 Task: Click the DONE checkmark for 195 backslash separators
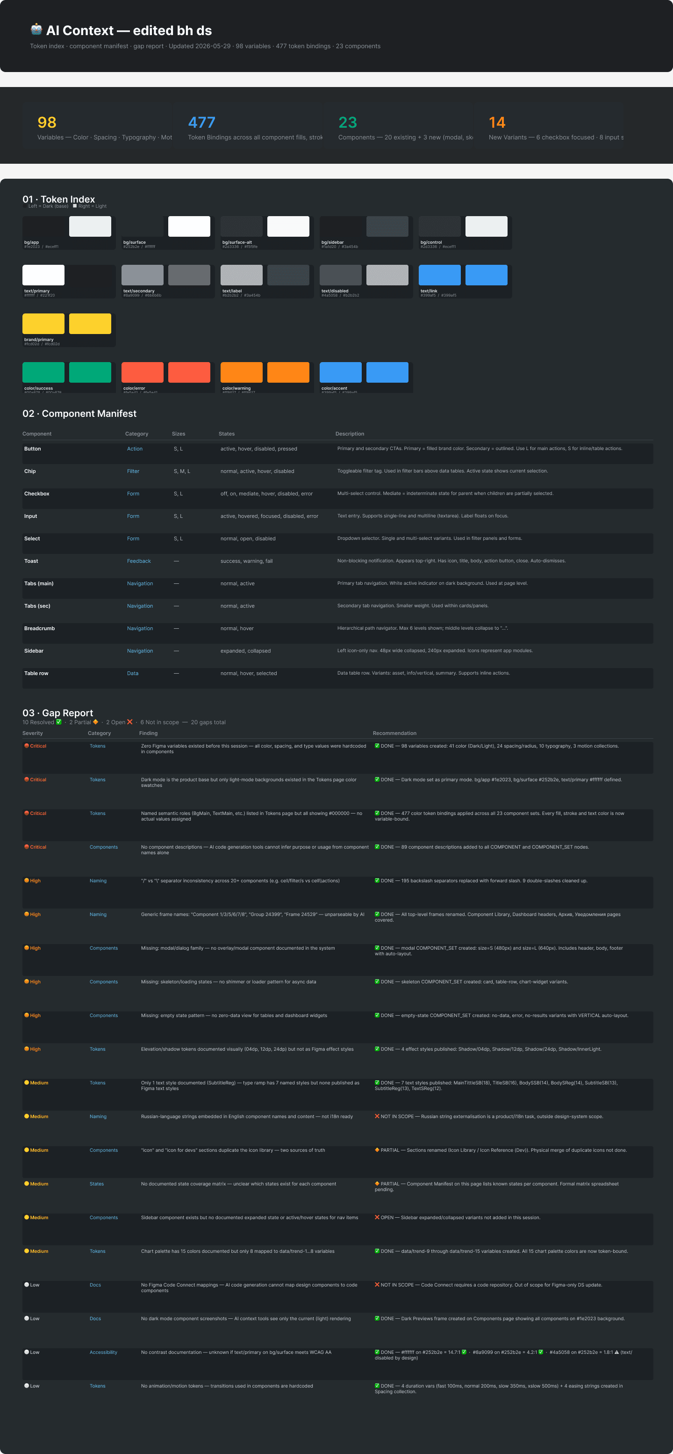click(377, 880)
